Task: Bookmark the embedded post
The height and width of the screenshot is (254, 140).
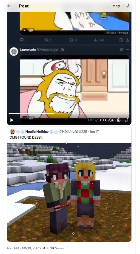Action: tap(121, 40)
